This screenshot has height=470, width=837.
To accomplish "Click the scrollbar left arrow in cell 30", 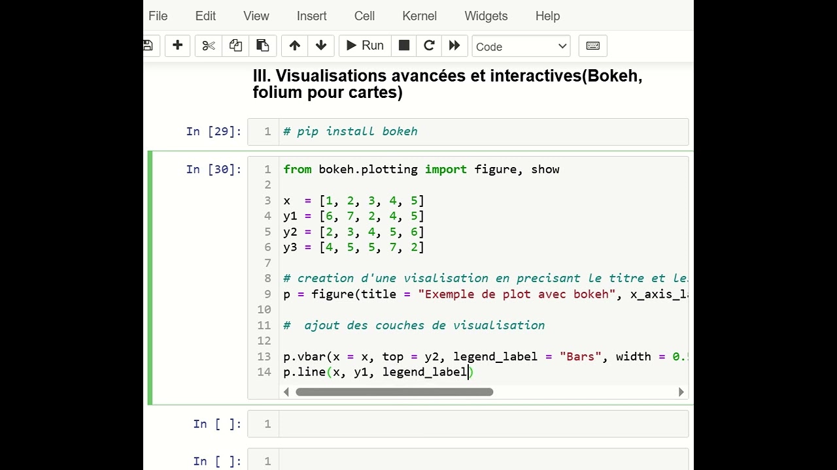I will click(x=286, y=392).
